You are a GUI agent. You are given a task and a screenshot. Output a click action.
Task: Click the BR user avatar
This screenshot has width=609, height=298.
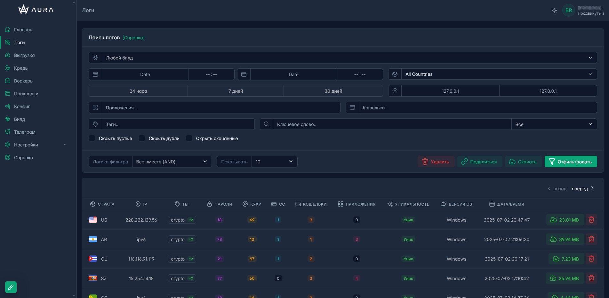[x=568, y=11]
